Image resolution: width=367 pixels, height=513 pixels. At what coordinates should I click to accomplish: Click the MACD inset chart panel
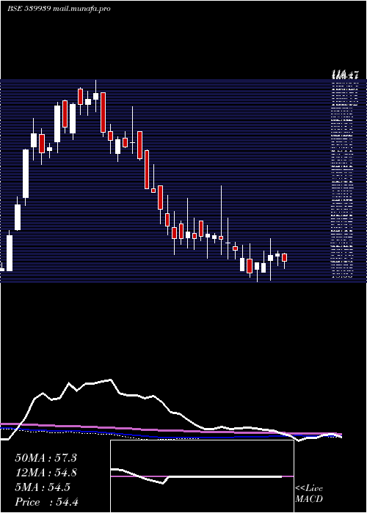202,476
